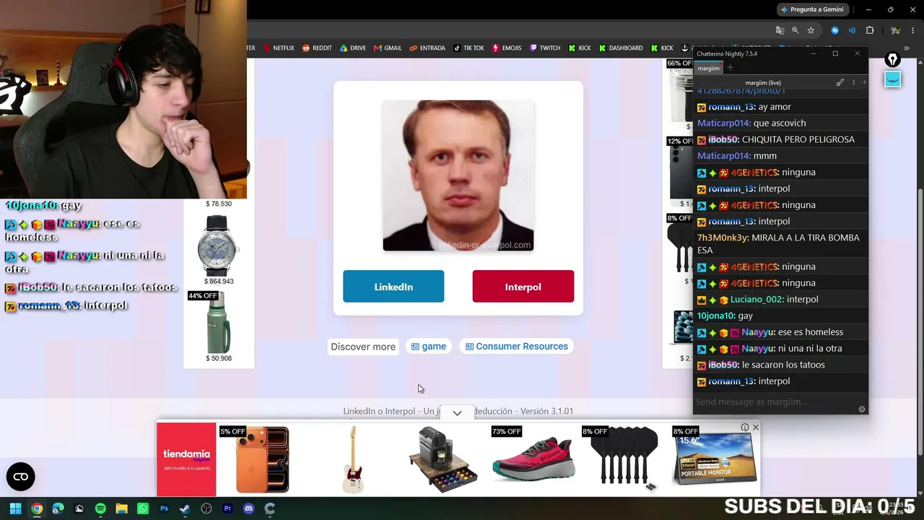Open the EMOJIS bookmark
This screenshot has width=924, height=520.
pos(507,48)
